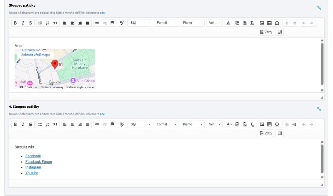Click the red map pin marker on the map
Screen dimensions: 333x196
tap(55, 64)
